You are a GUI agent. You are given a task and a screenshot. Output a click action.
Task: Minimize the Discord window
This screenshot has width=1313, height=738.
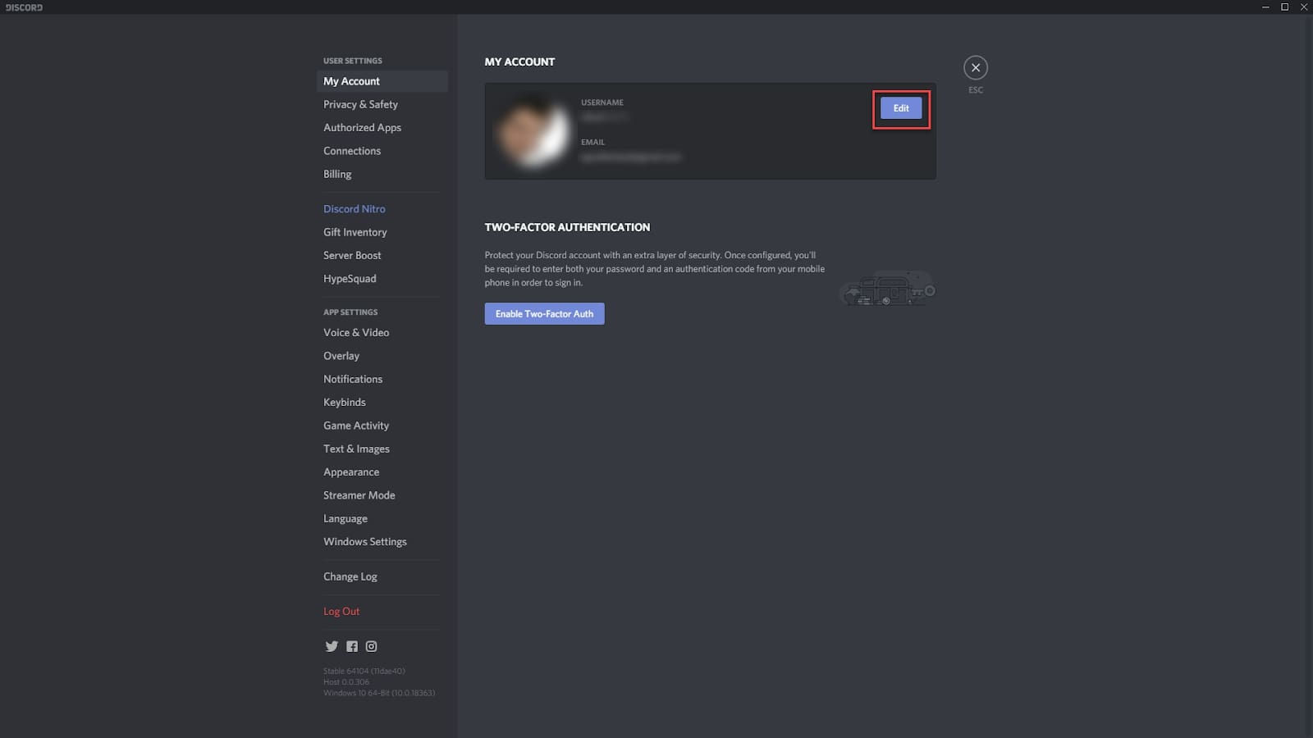1265,7
